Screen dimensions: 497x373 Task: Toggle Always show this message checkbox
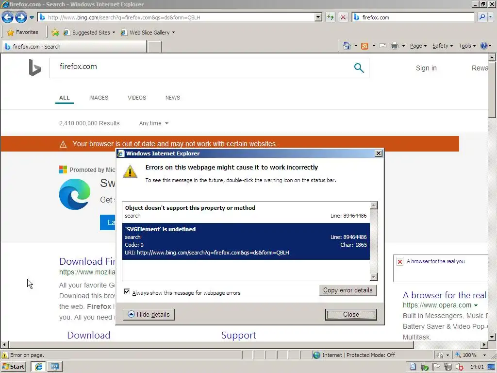tap(127, 291)
